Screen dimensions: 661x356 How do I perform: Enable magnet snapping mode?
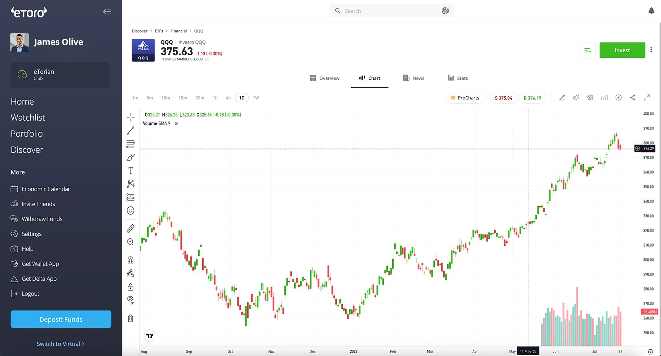(x=130, y=260)
